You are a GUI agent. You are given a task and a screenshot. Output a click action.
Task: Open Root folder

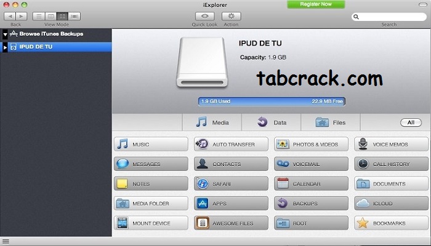pyautogui.click(x=311, y=223)
